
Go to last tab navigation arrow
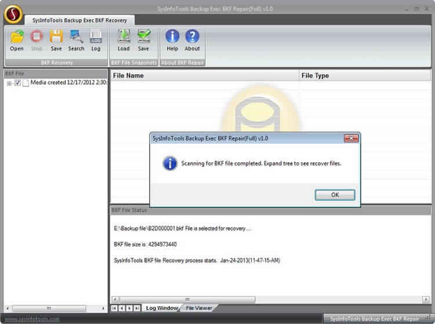click(137, 308)
